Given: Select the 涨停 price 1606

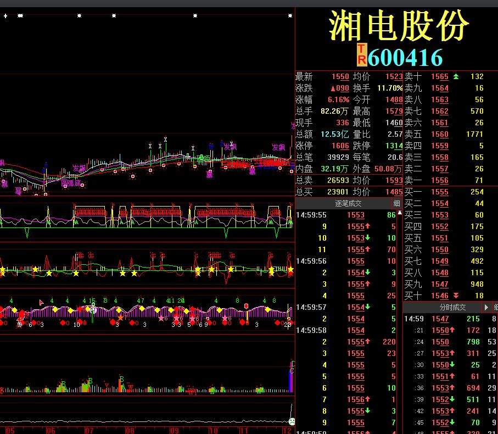Looking at the screenshot, I should tap(340, 146).
